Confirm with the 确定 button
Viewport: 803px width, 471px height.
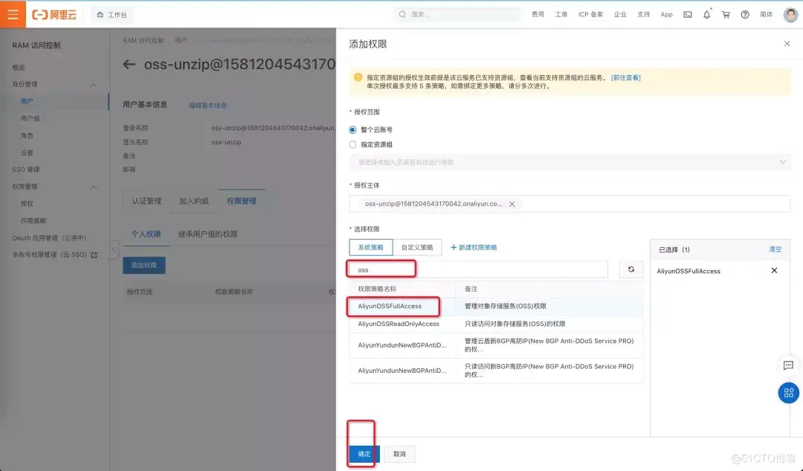(364, 454)
